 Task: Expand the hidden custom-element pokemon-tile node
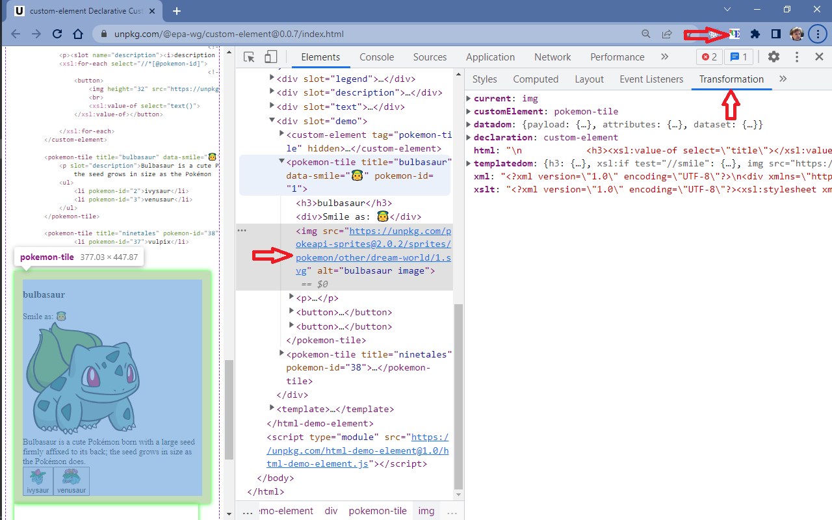point(282,134)
